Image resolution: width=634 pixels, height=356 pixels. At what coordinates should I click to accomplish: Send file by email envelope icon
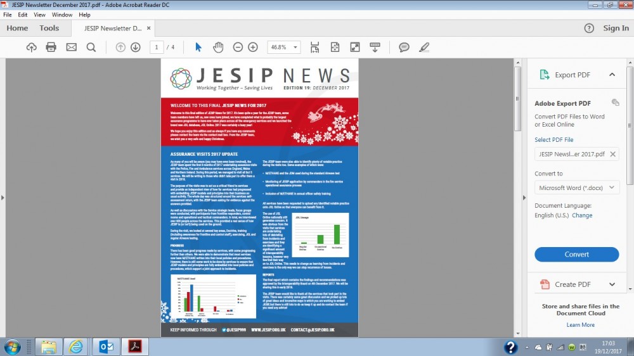click(x=71, y=48)
